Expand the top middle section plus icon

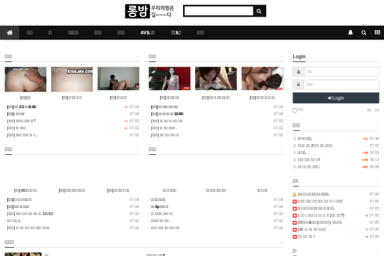[282, 56]
